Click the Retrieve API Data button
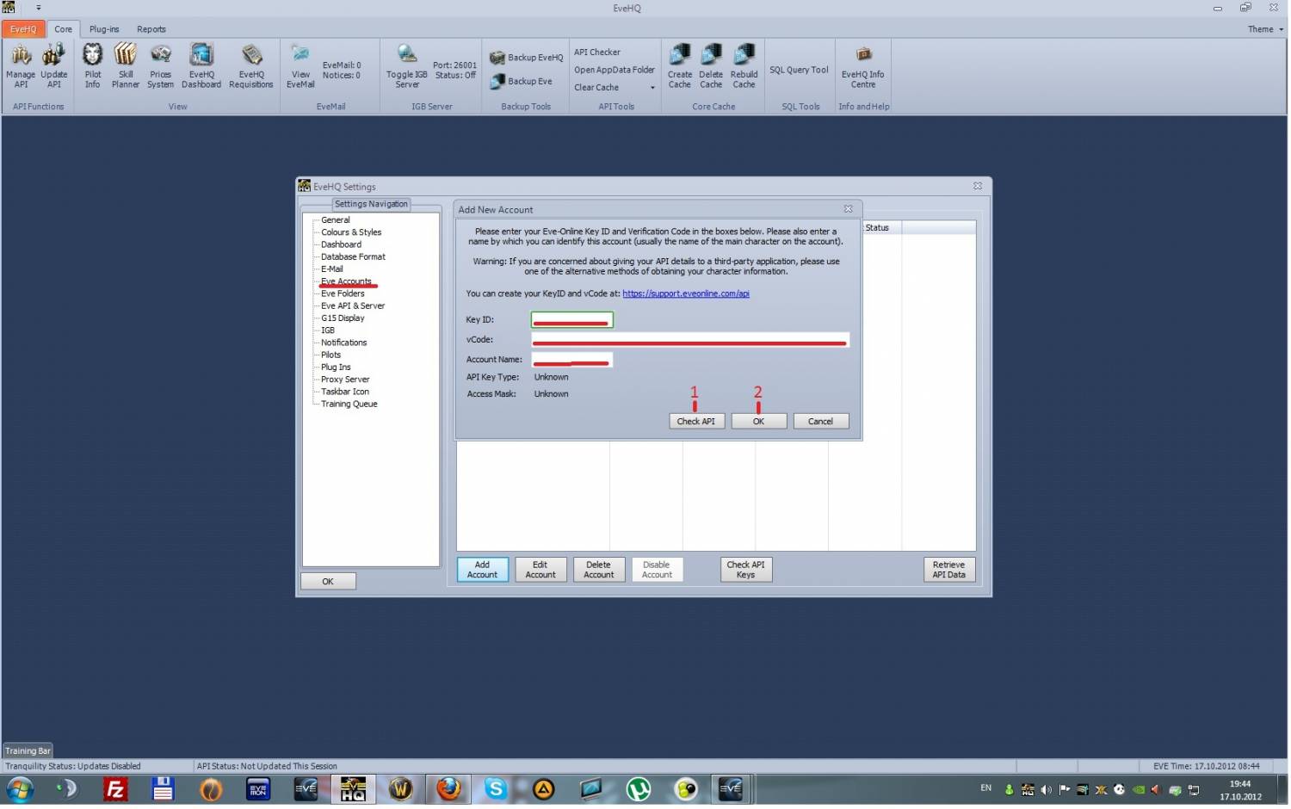Image resolution: width=1291 pixels, height=809 pixels. (x=949, y=570)
